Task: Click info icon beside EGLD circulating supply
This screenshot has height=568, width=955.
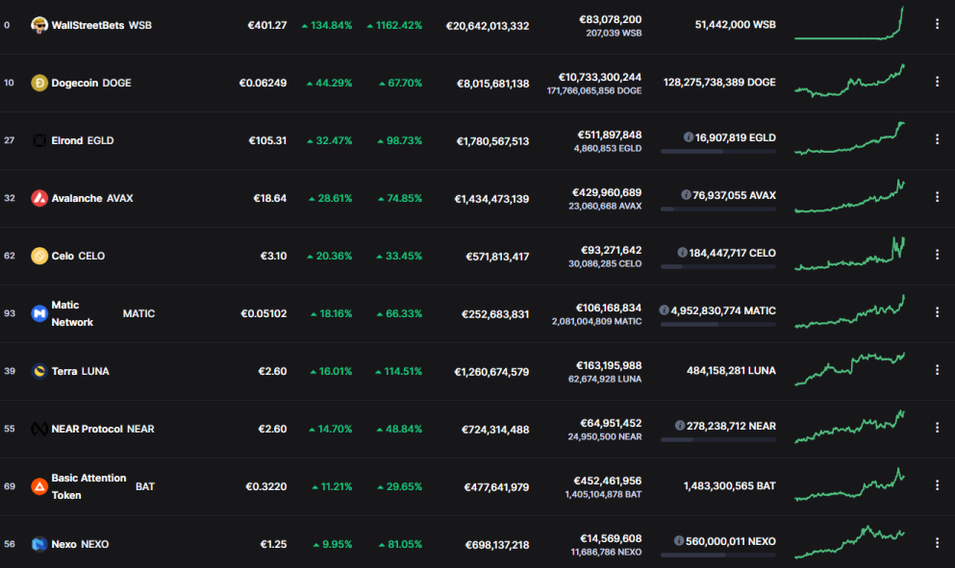Action: pos(689,137)
